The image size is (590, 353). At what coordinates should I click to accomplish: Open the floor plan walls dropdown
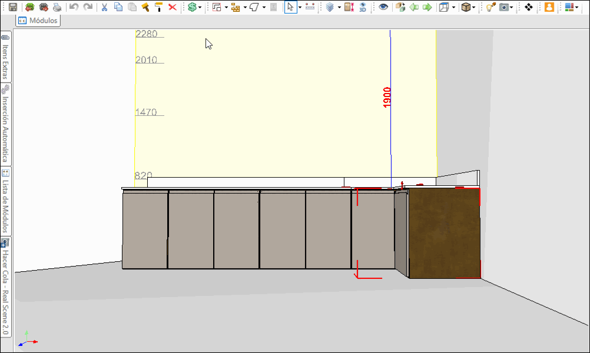point(226,7)
